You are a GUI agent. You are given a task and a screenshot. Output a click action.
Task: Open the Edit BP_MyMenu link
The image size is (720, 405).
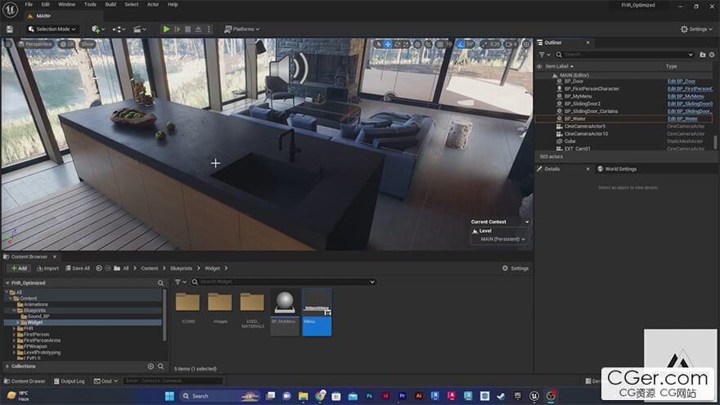point(686,97)
